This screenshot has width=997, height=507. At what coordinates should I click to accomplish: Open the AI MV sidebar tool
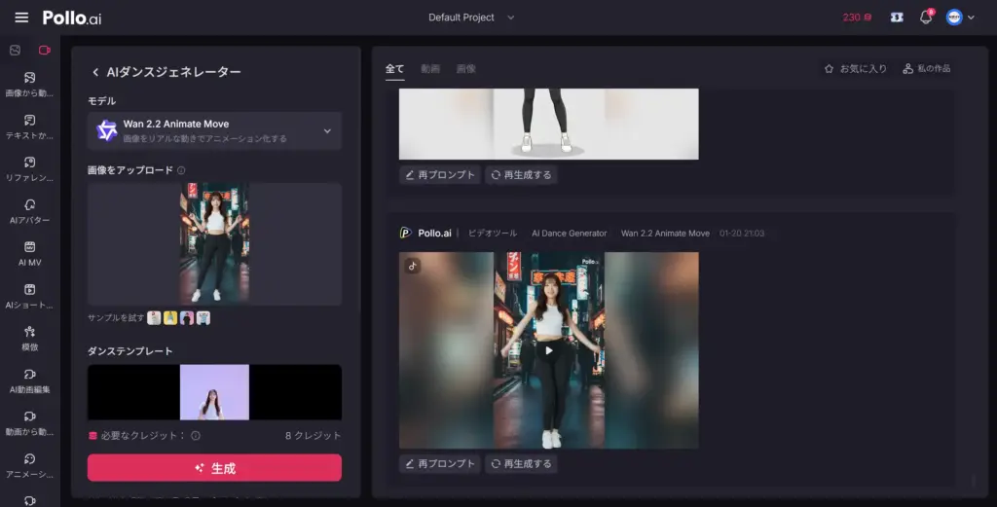click(x=29, y=253)
